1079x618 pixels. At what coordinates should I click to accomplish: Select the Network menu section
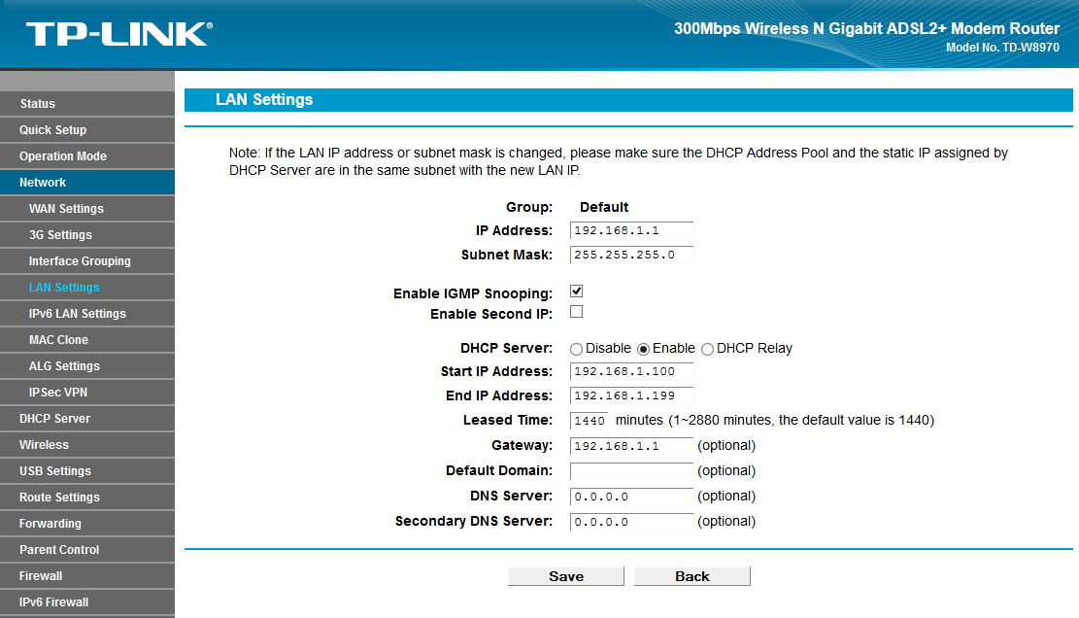point(87,183)
